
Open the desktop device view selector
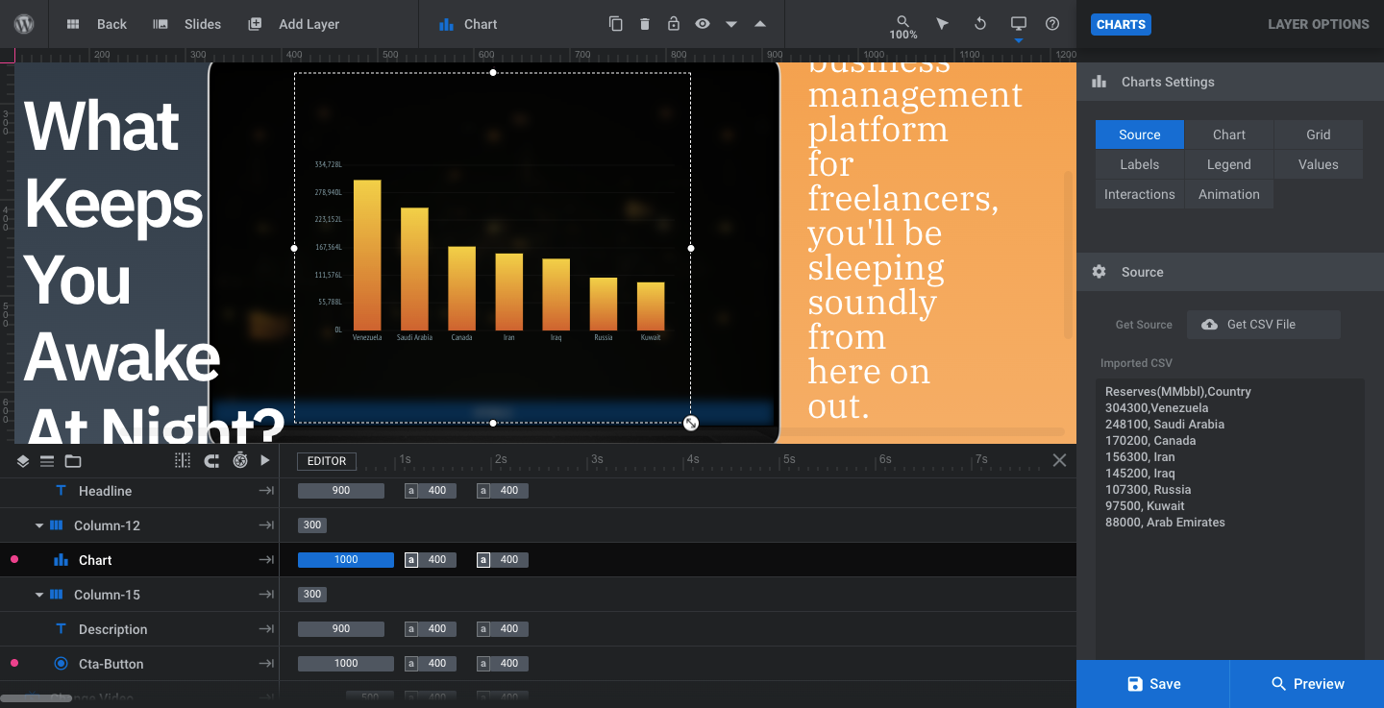pos(1018,24)
